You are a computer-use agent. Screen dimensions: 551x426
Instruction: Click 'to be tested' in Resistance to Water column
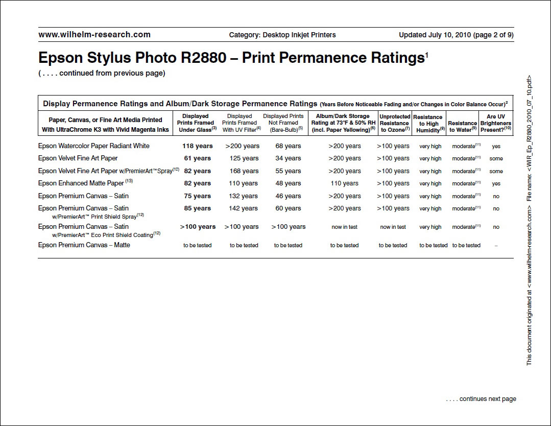coord(466,245)
